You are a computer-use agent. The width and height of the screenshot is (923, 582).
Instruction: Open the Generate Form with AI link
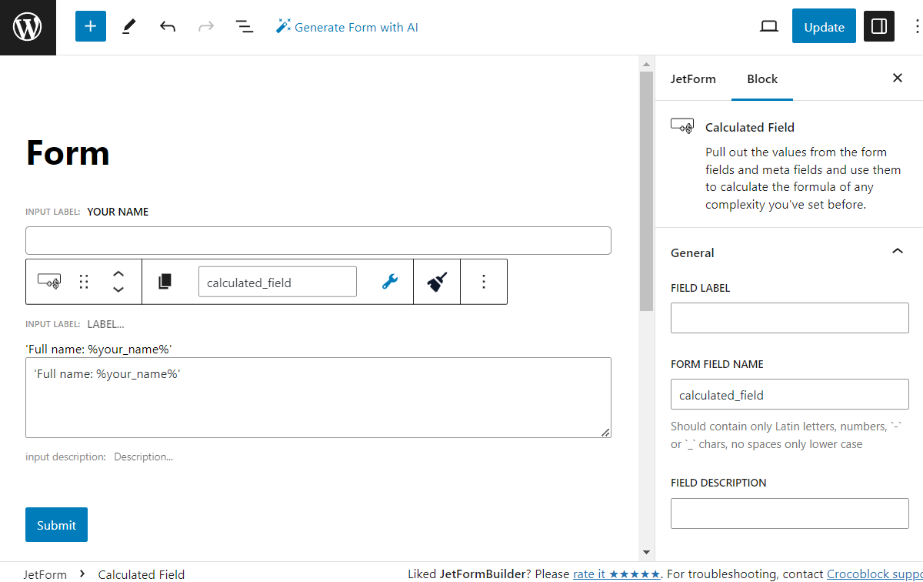tap(347, 26)
